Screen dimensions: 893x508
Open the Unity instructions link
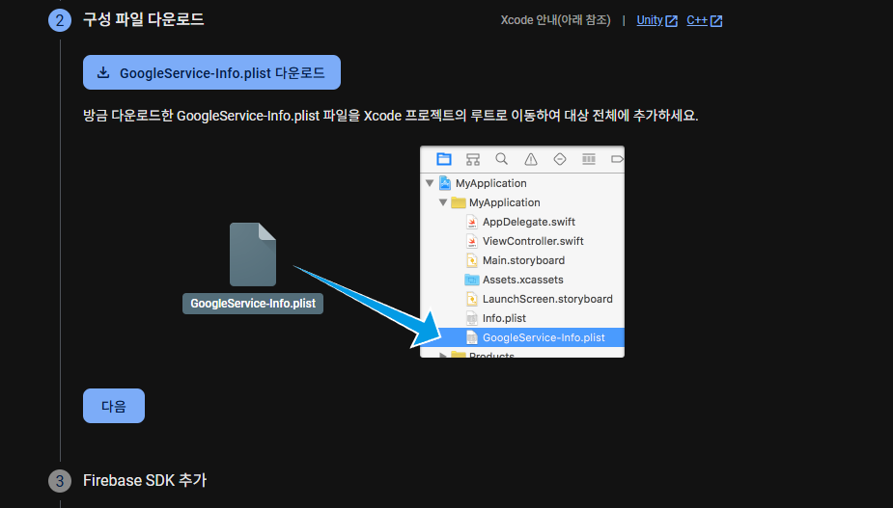650,20
